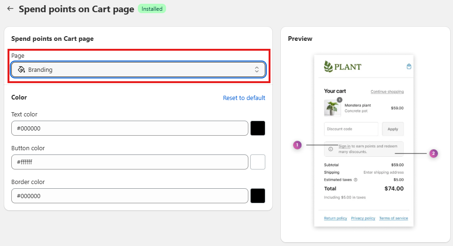
Task: Click the up-down chevron in Page selector
Action: pyautogui.click(x=257, y=69)
